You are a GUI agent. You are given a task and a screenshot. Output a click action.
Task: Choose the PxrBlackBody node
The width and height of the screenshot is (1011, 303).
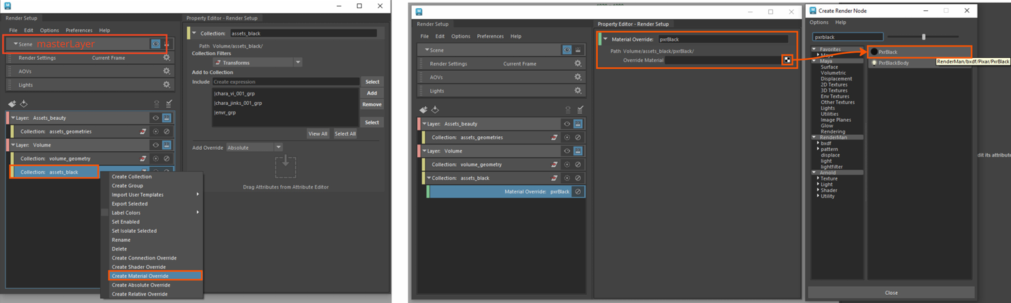[x=893, y=63]
